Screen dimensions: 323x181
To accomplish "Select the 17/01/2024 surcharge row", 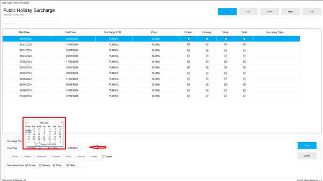I will pos(151,45).
